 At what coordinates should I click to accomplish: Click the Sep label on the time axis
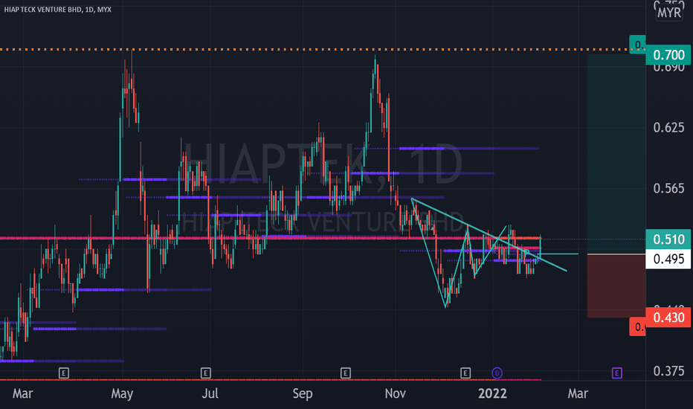[x=303, y=393]
